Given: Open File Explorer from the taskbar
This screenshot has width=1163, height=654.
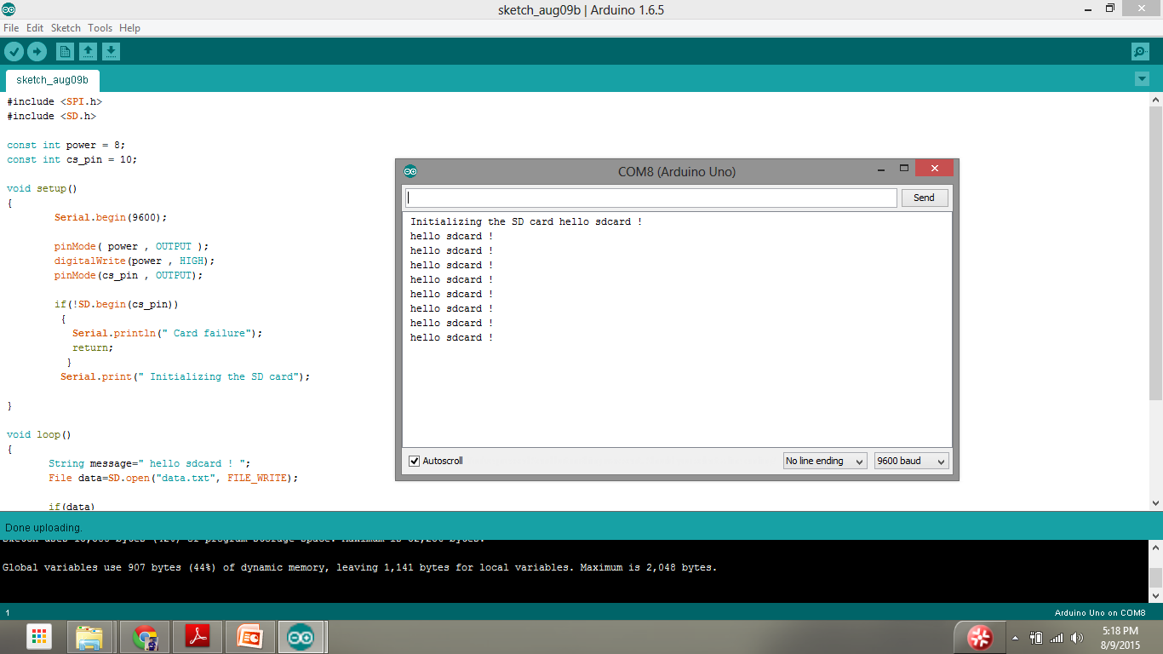Looking at the screenshot, I should pos(90,636).
